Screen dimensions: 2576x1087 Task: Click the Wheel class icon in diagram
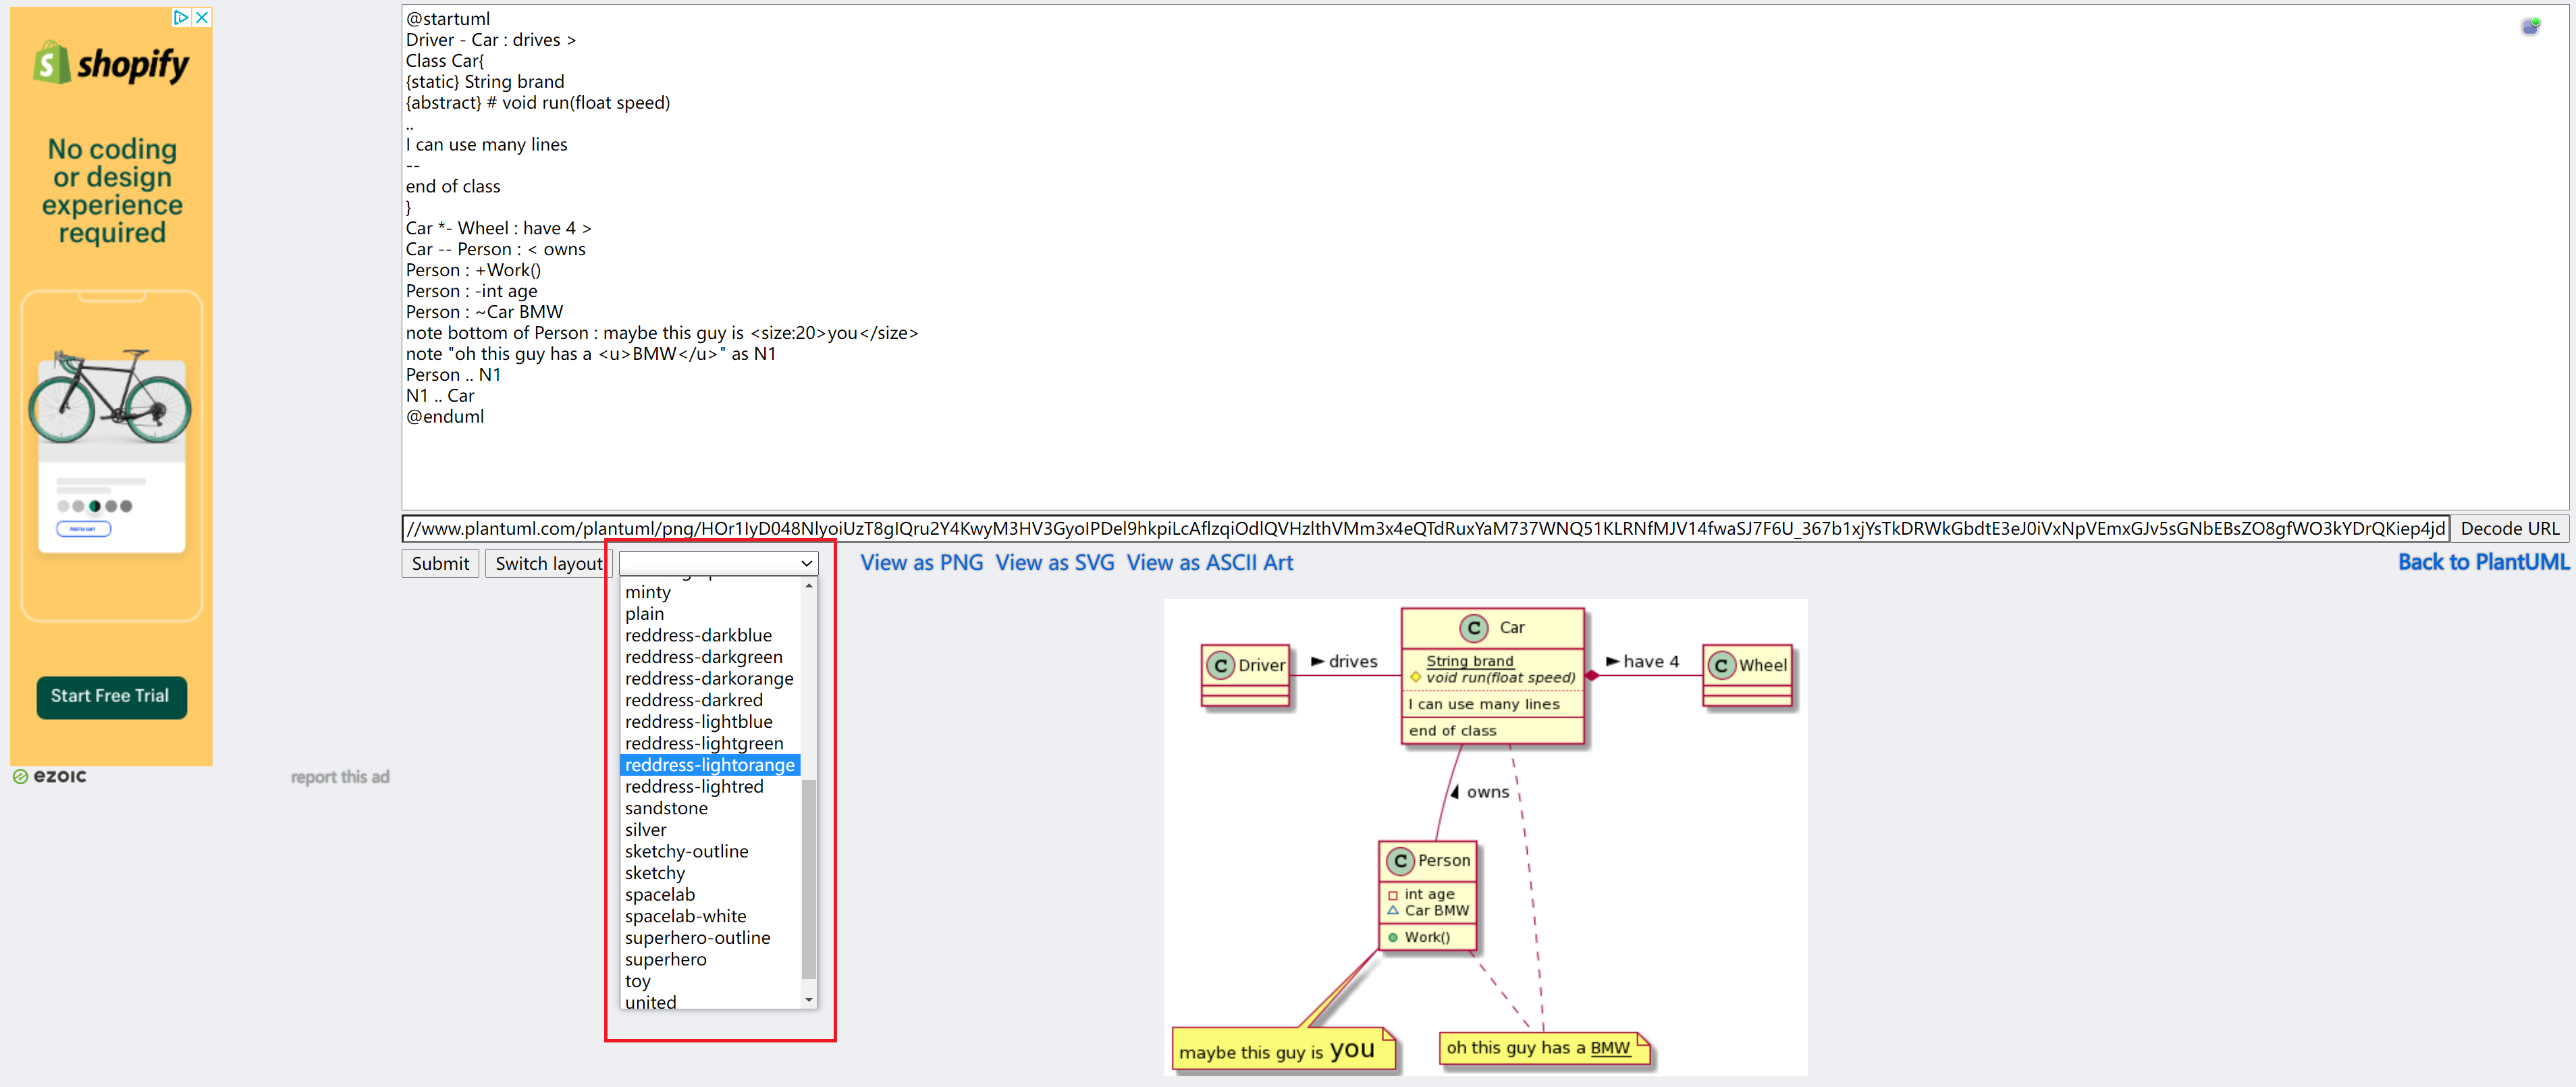click(1721, 665)
